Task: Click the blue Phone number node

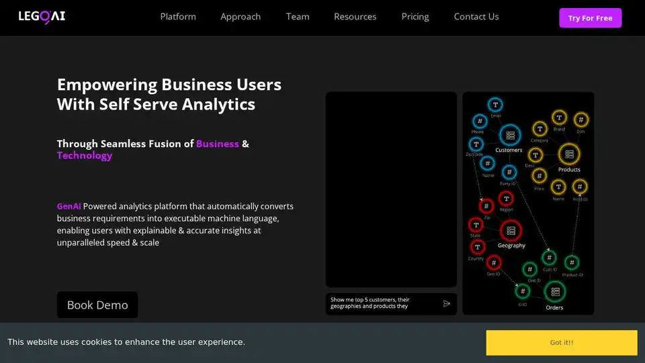Action: 479,121
